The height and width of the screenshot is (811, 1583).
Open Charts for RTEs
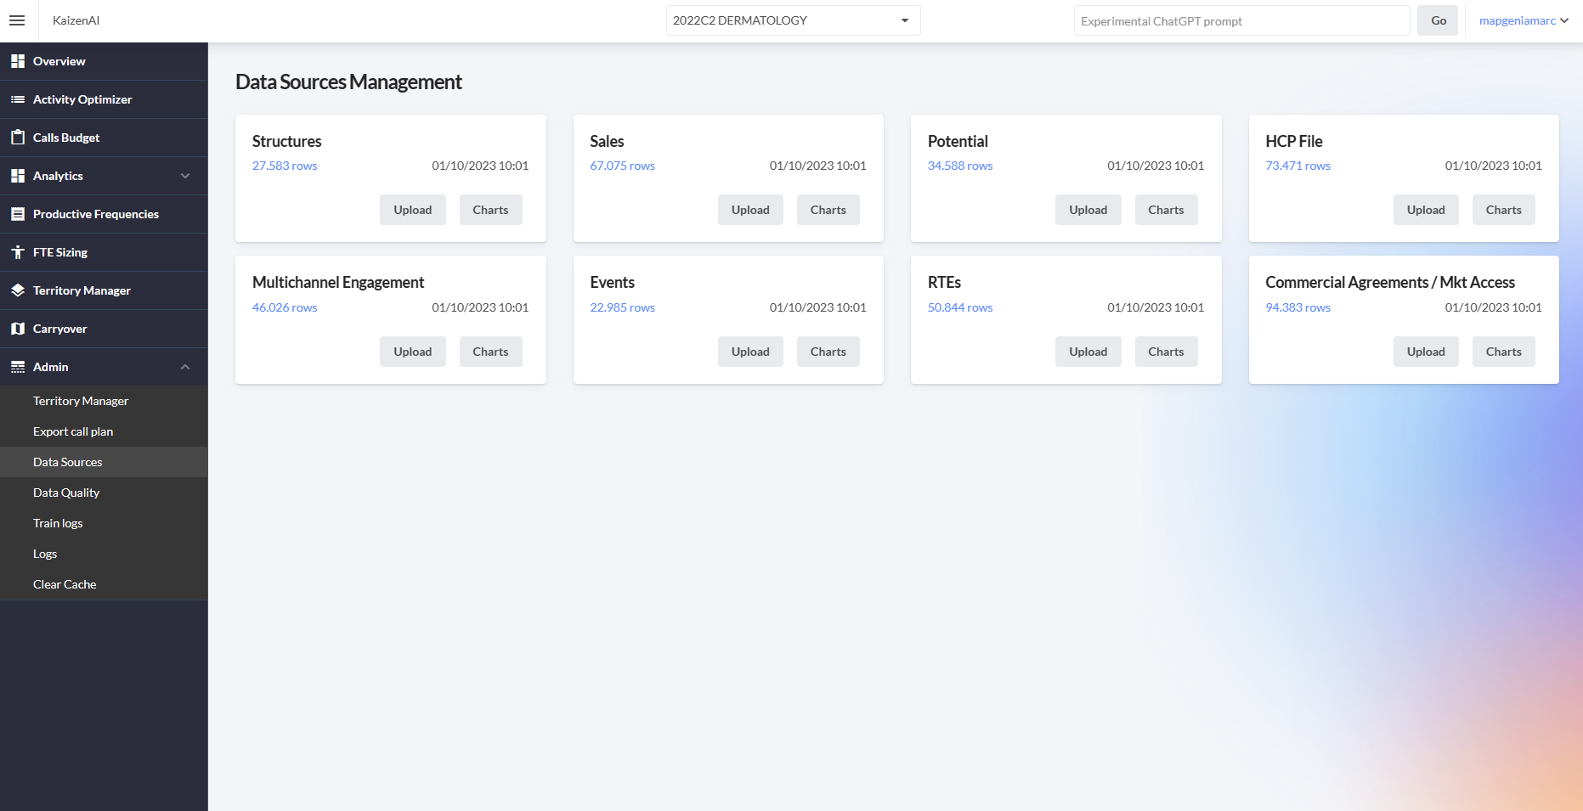coord(1166,352)
